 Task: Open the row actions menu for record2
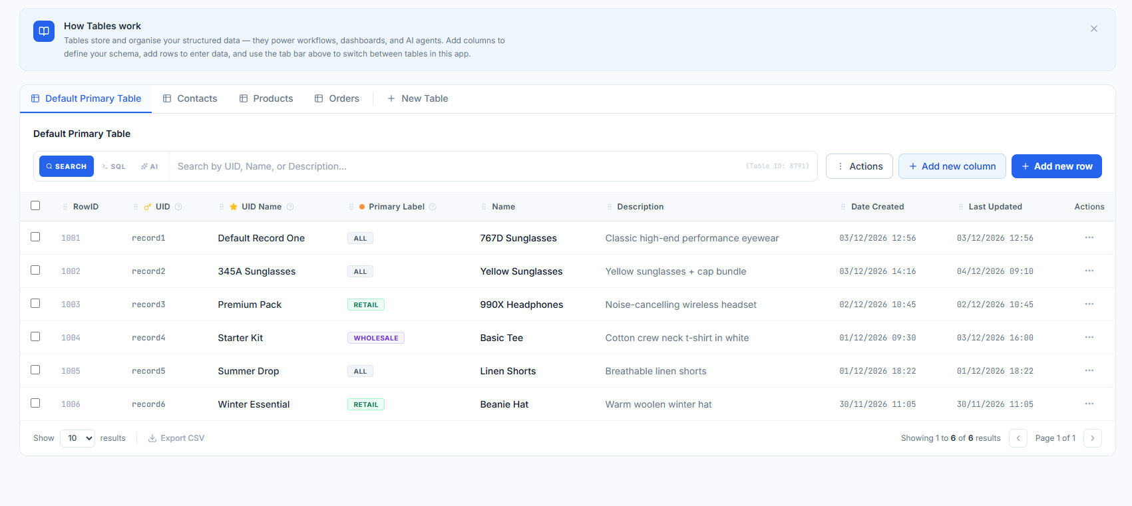pyautogui.click(x=1089, y=271)
